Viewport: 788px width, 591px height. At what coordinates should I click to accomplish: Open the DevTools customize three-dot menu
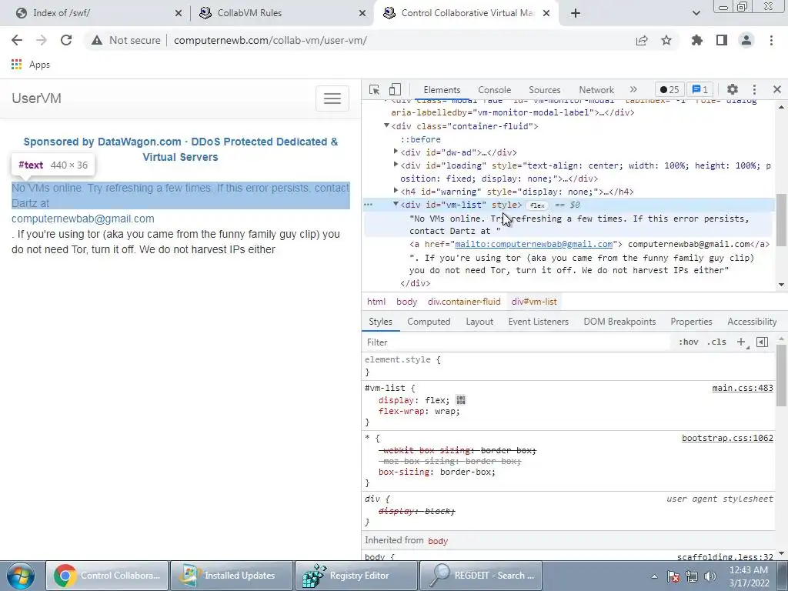754,89
